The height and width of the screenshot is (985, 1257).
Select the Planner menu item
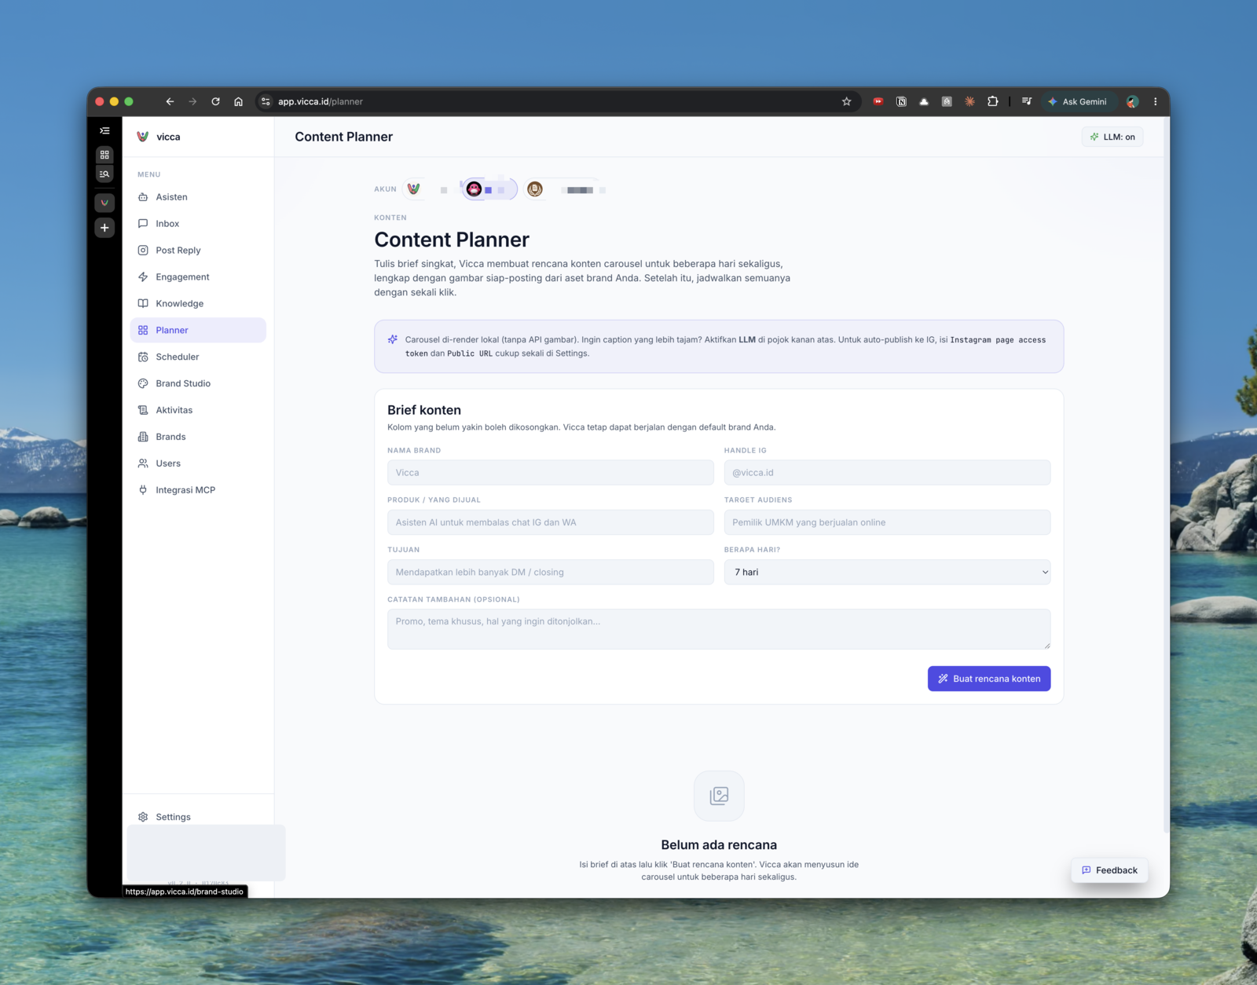(198, 330)
